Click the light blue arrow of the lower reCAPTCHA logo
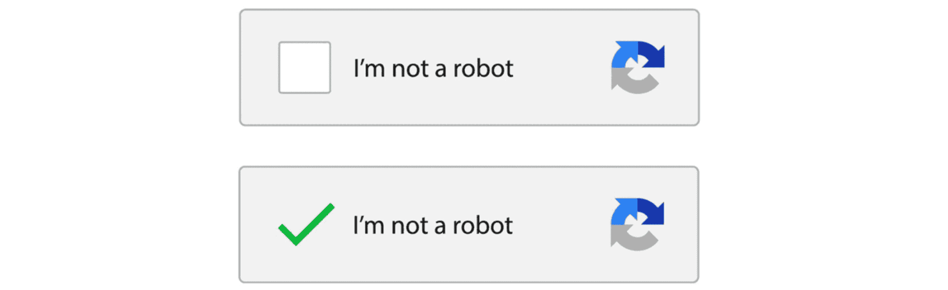 click(623, 213)
